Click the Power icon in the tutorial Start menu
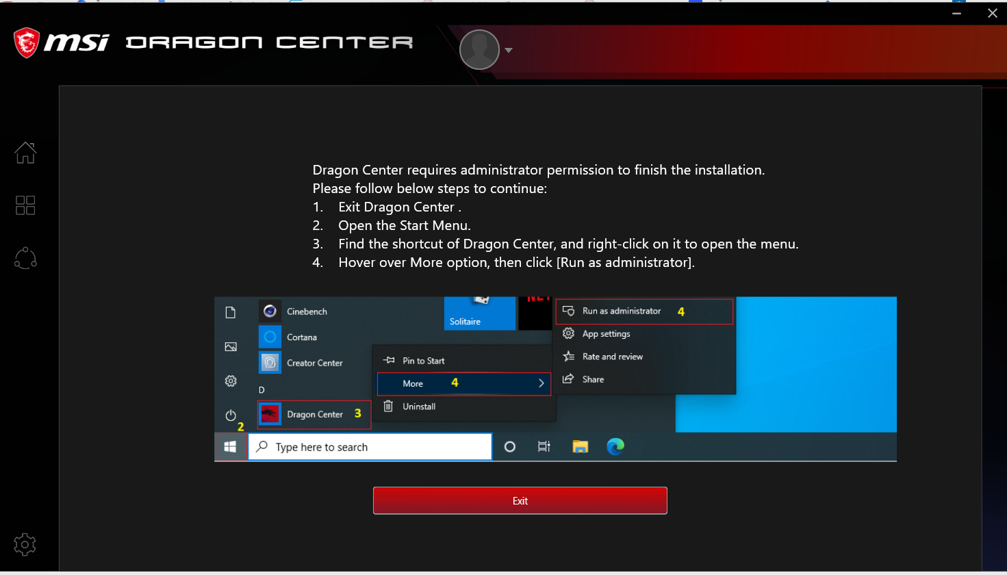The width and height of the screenshot is (1007, 575). 231,415
